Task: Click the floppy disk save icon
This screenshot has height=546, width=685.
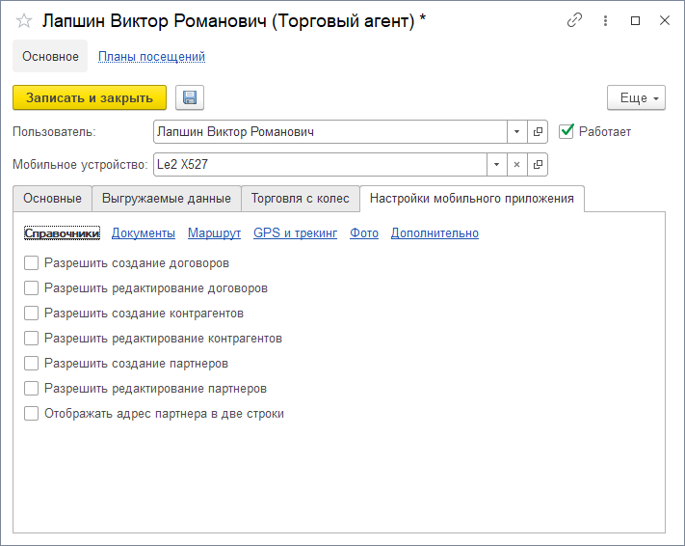Action: coord(190,97)
